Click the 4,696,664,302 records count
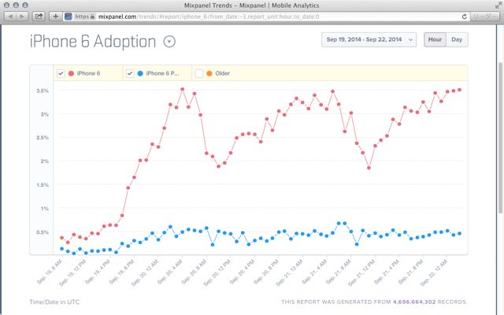Image resolution: width=504 pixels, height=315 pixels. pyautogui.click(x=414, y=302)
